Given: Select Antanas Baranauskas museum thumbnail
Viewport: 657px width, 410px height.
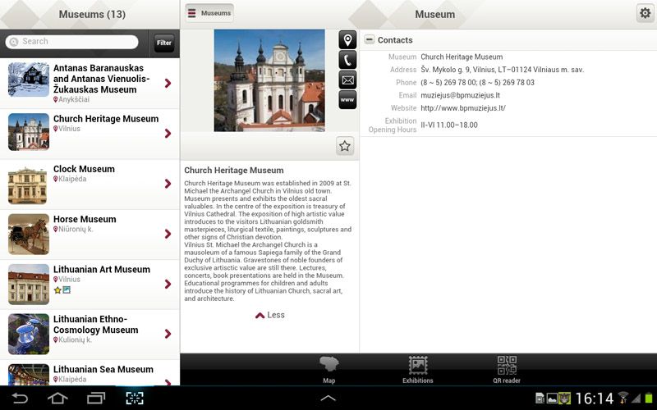Looking at the screenshot, I should (29, 80).
